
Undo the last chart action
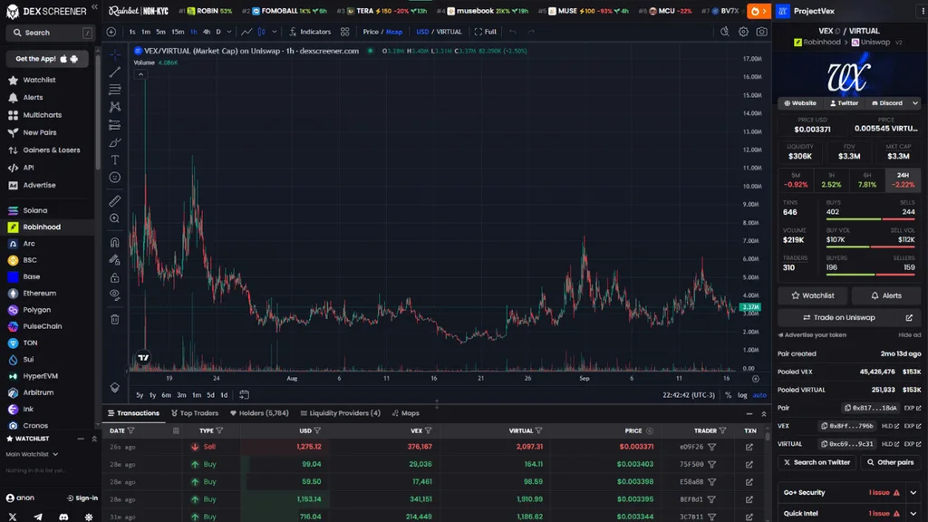click(x=513, y=32)
